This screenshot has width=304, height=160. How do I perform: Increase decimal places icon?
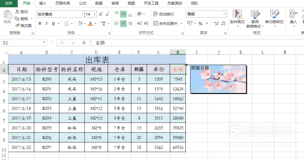[x=216, y=24]
